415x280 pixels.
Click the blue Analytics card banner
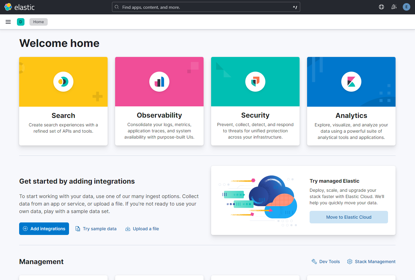coord(351,82)
